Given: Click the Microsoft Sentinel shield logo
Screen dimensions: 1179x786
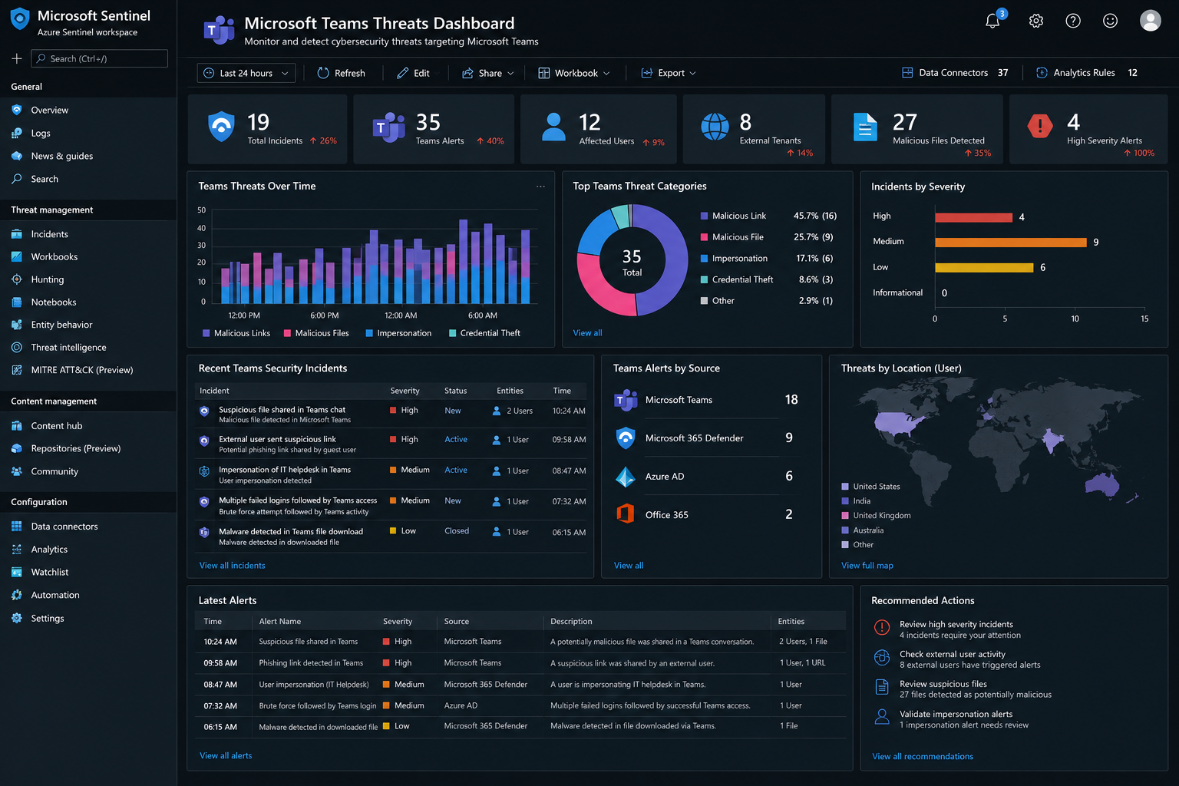Looking at the screenshot, I should tap(19, 19).
